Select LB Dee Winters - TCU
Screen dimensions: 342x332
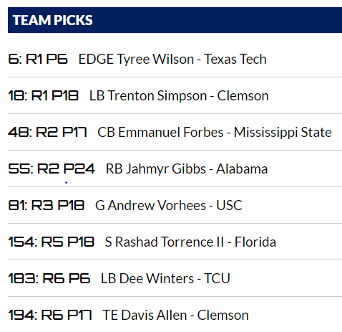click(x=165, y=278)
